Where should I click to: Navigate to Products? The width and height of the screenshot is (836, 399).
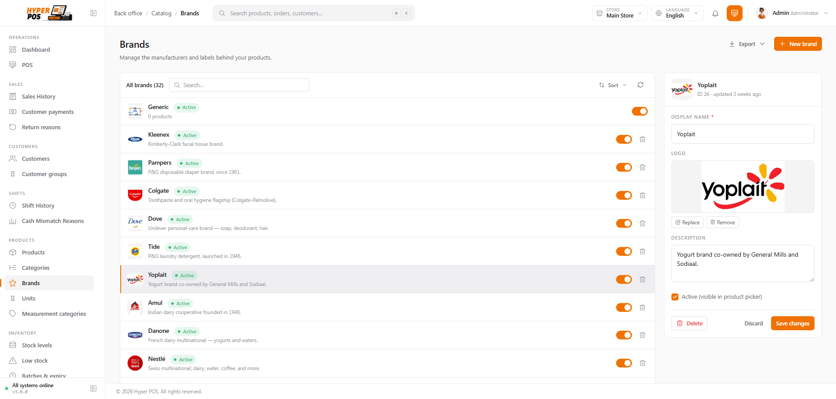click(49, 252)
